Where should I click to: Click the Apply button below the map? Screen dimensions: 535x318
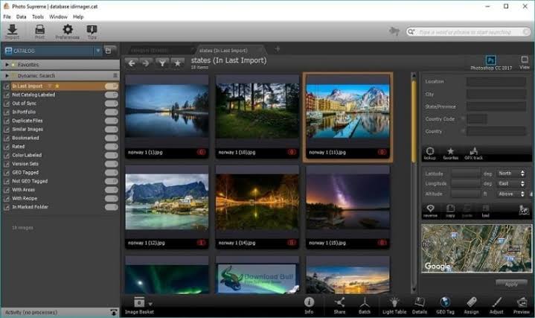(511, 284)
